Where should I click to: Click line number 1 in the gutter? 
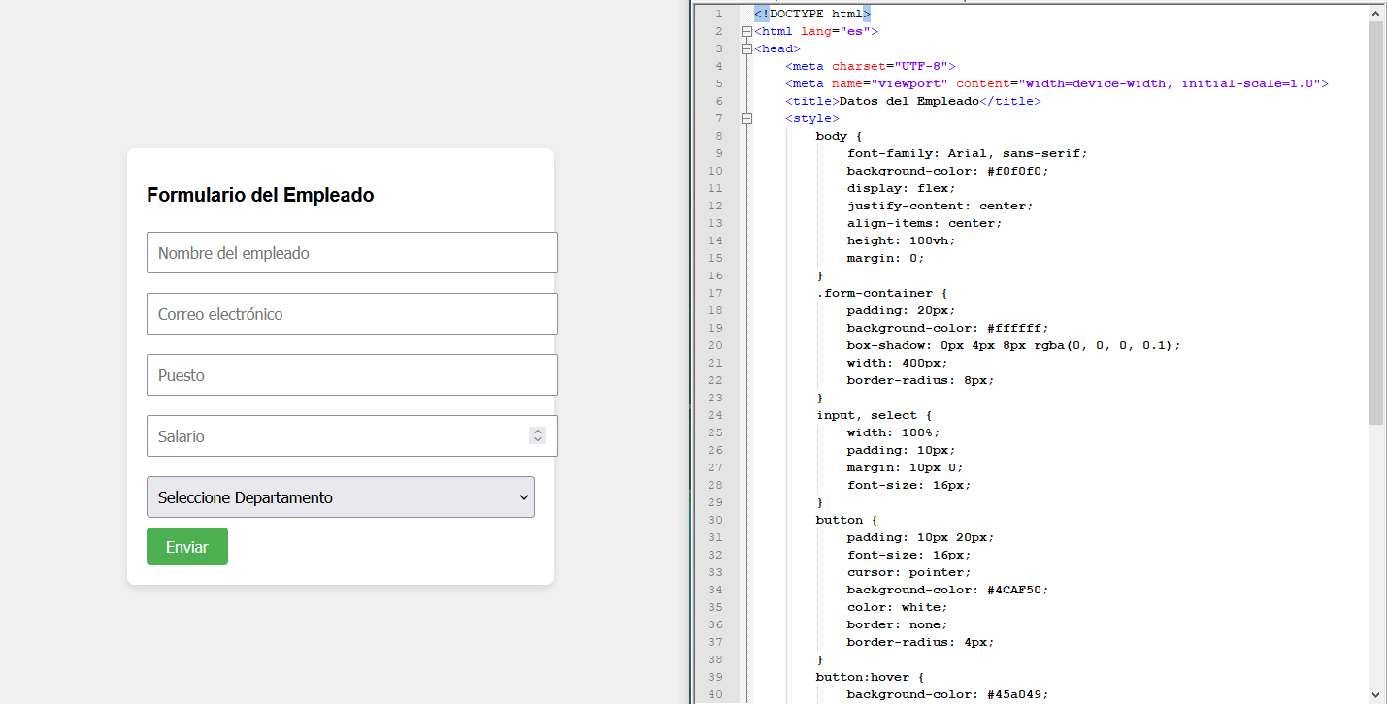tap(717, 14)
